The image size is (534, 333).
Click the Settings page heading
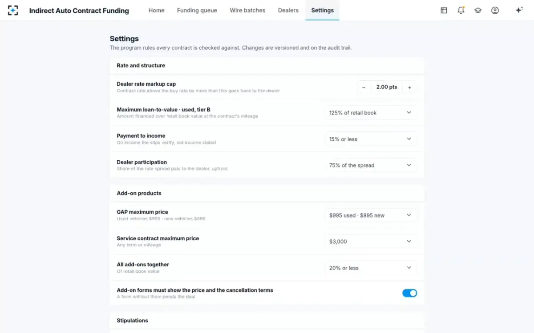click(124, 39)
